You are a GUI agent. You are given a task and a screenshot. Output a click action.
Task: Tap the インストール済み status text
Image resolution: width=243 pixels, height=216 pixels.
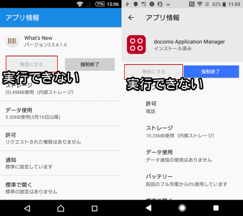tap(173, 48)
